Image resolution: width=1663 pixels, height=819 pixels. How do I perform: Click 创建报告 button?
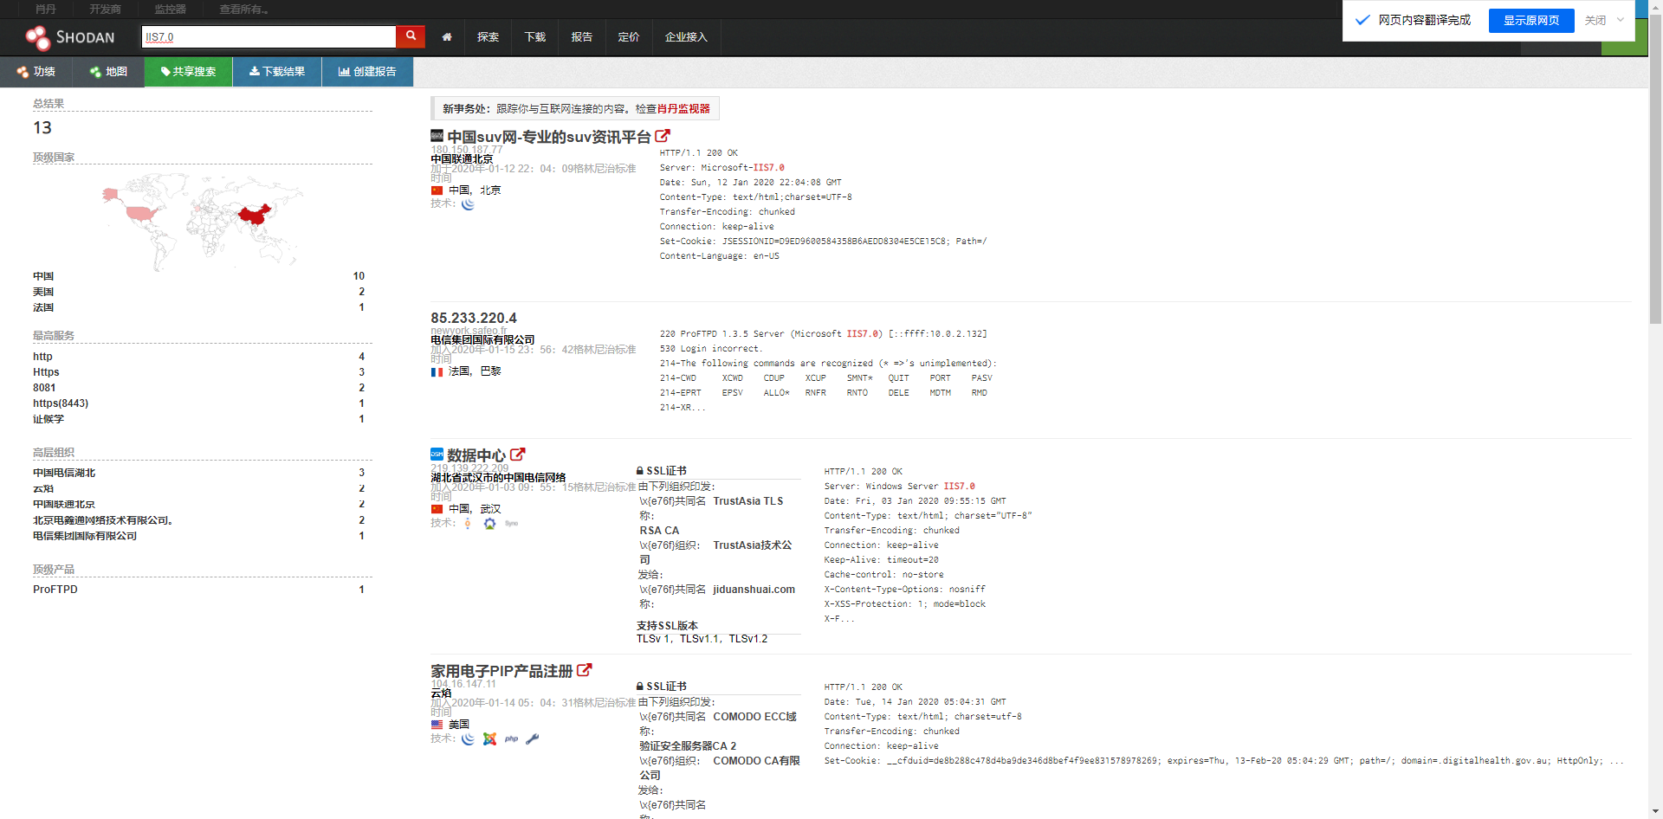pyautogui.click(x=367, y=72)
